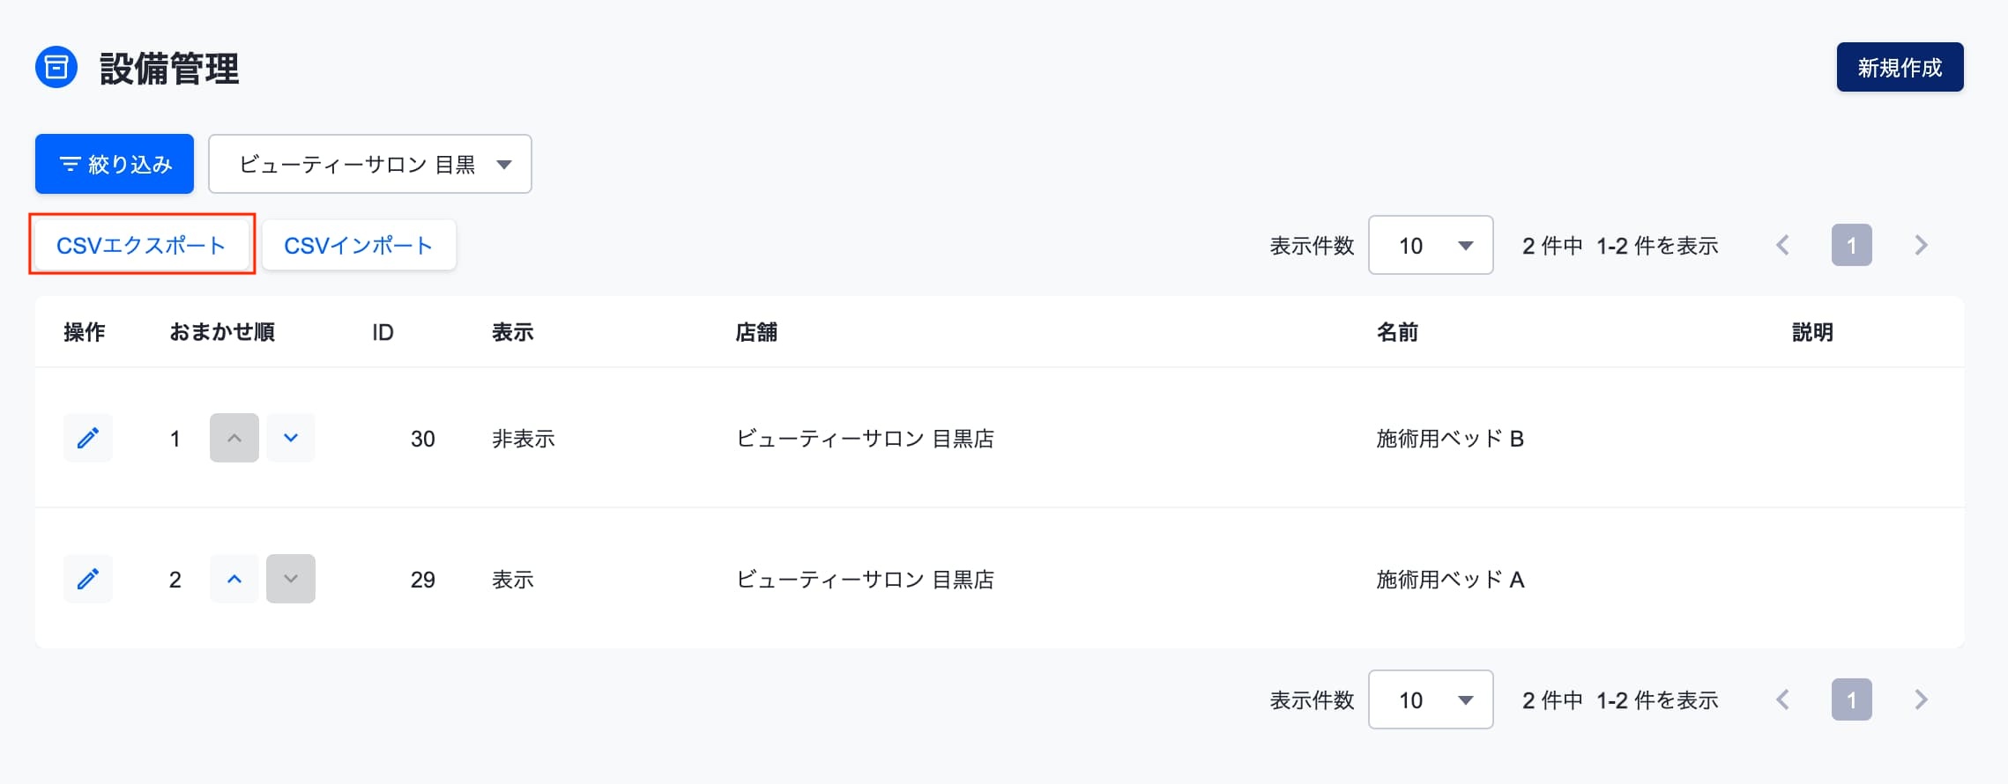Click the 絞り込み filter button
Viewport: 2008px width, 784px height.
115,164
